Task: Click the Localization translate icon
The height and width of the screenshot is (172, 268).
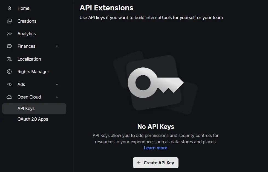Action: [9, 59]
